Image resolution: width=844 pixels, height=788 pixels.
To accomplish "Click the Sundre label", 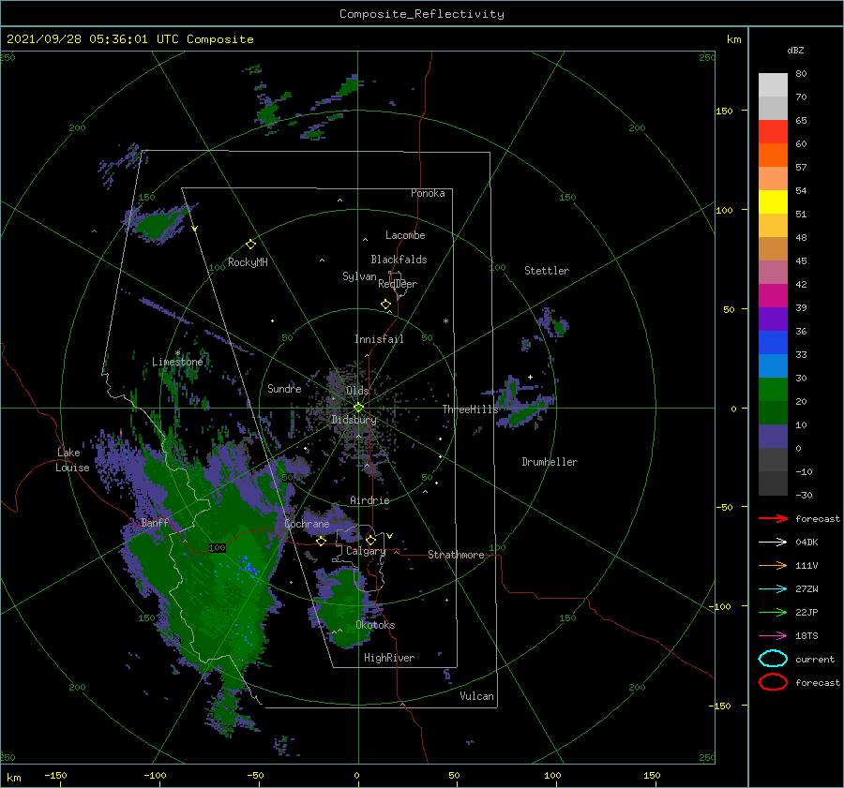I will coord(284,388).
